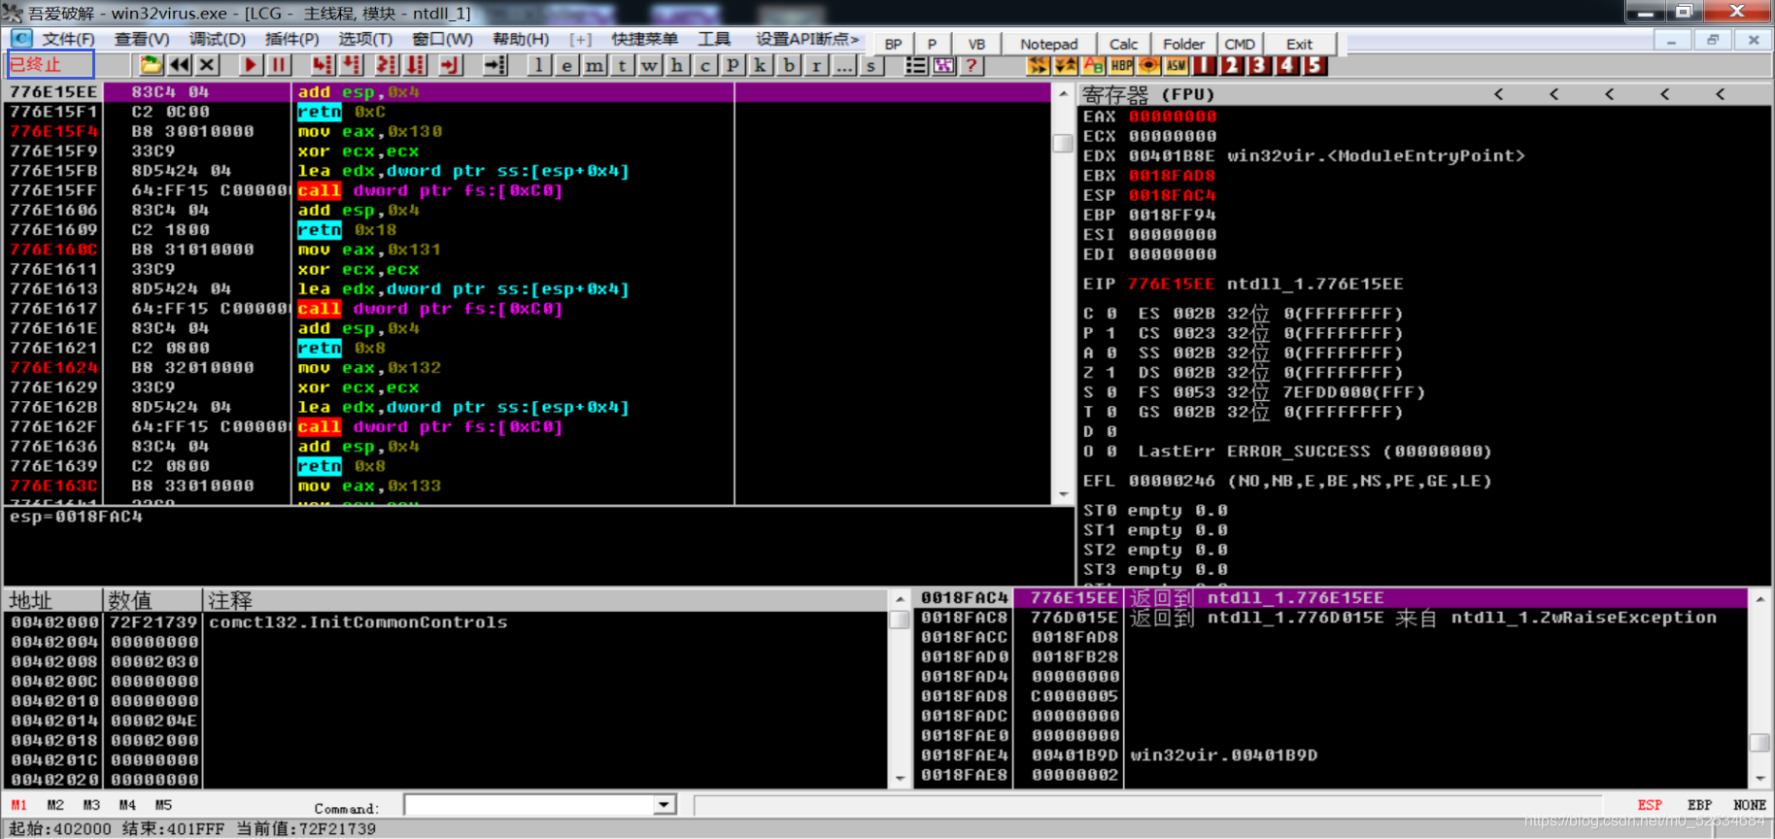Screen dimensions: 1775x839
Task: Open the 插件(P) menu
Action: click(292, 39)
